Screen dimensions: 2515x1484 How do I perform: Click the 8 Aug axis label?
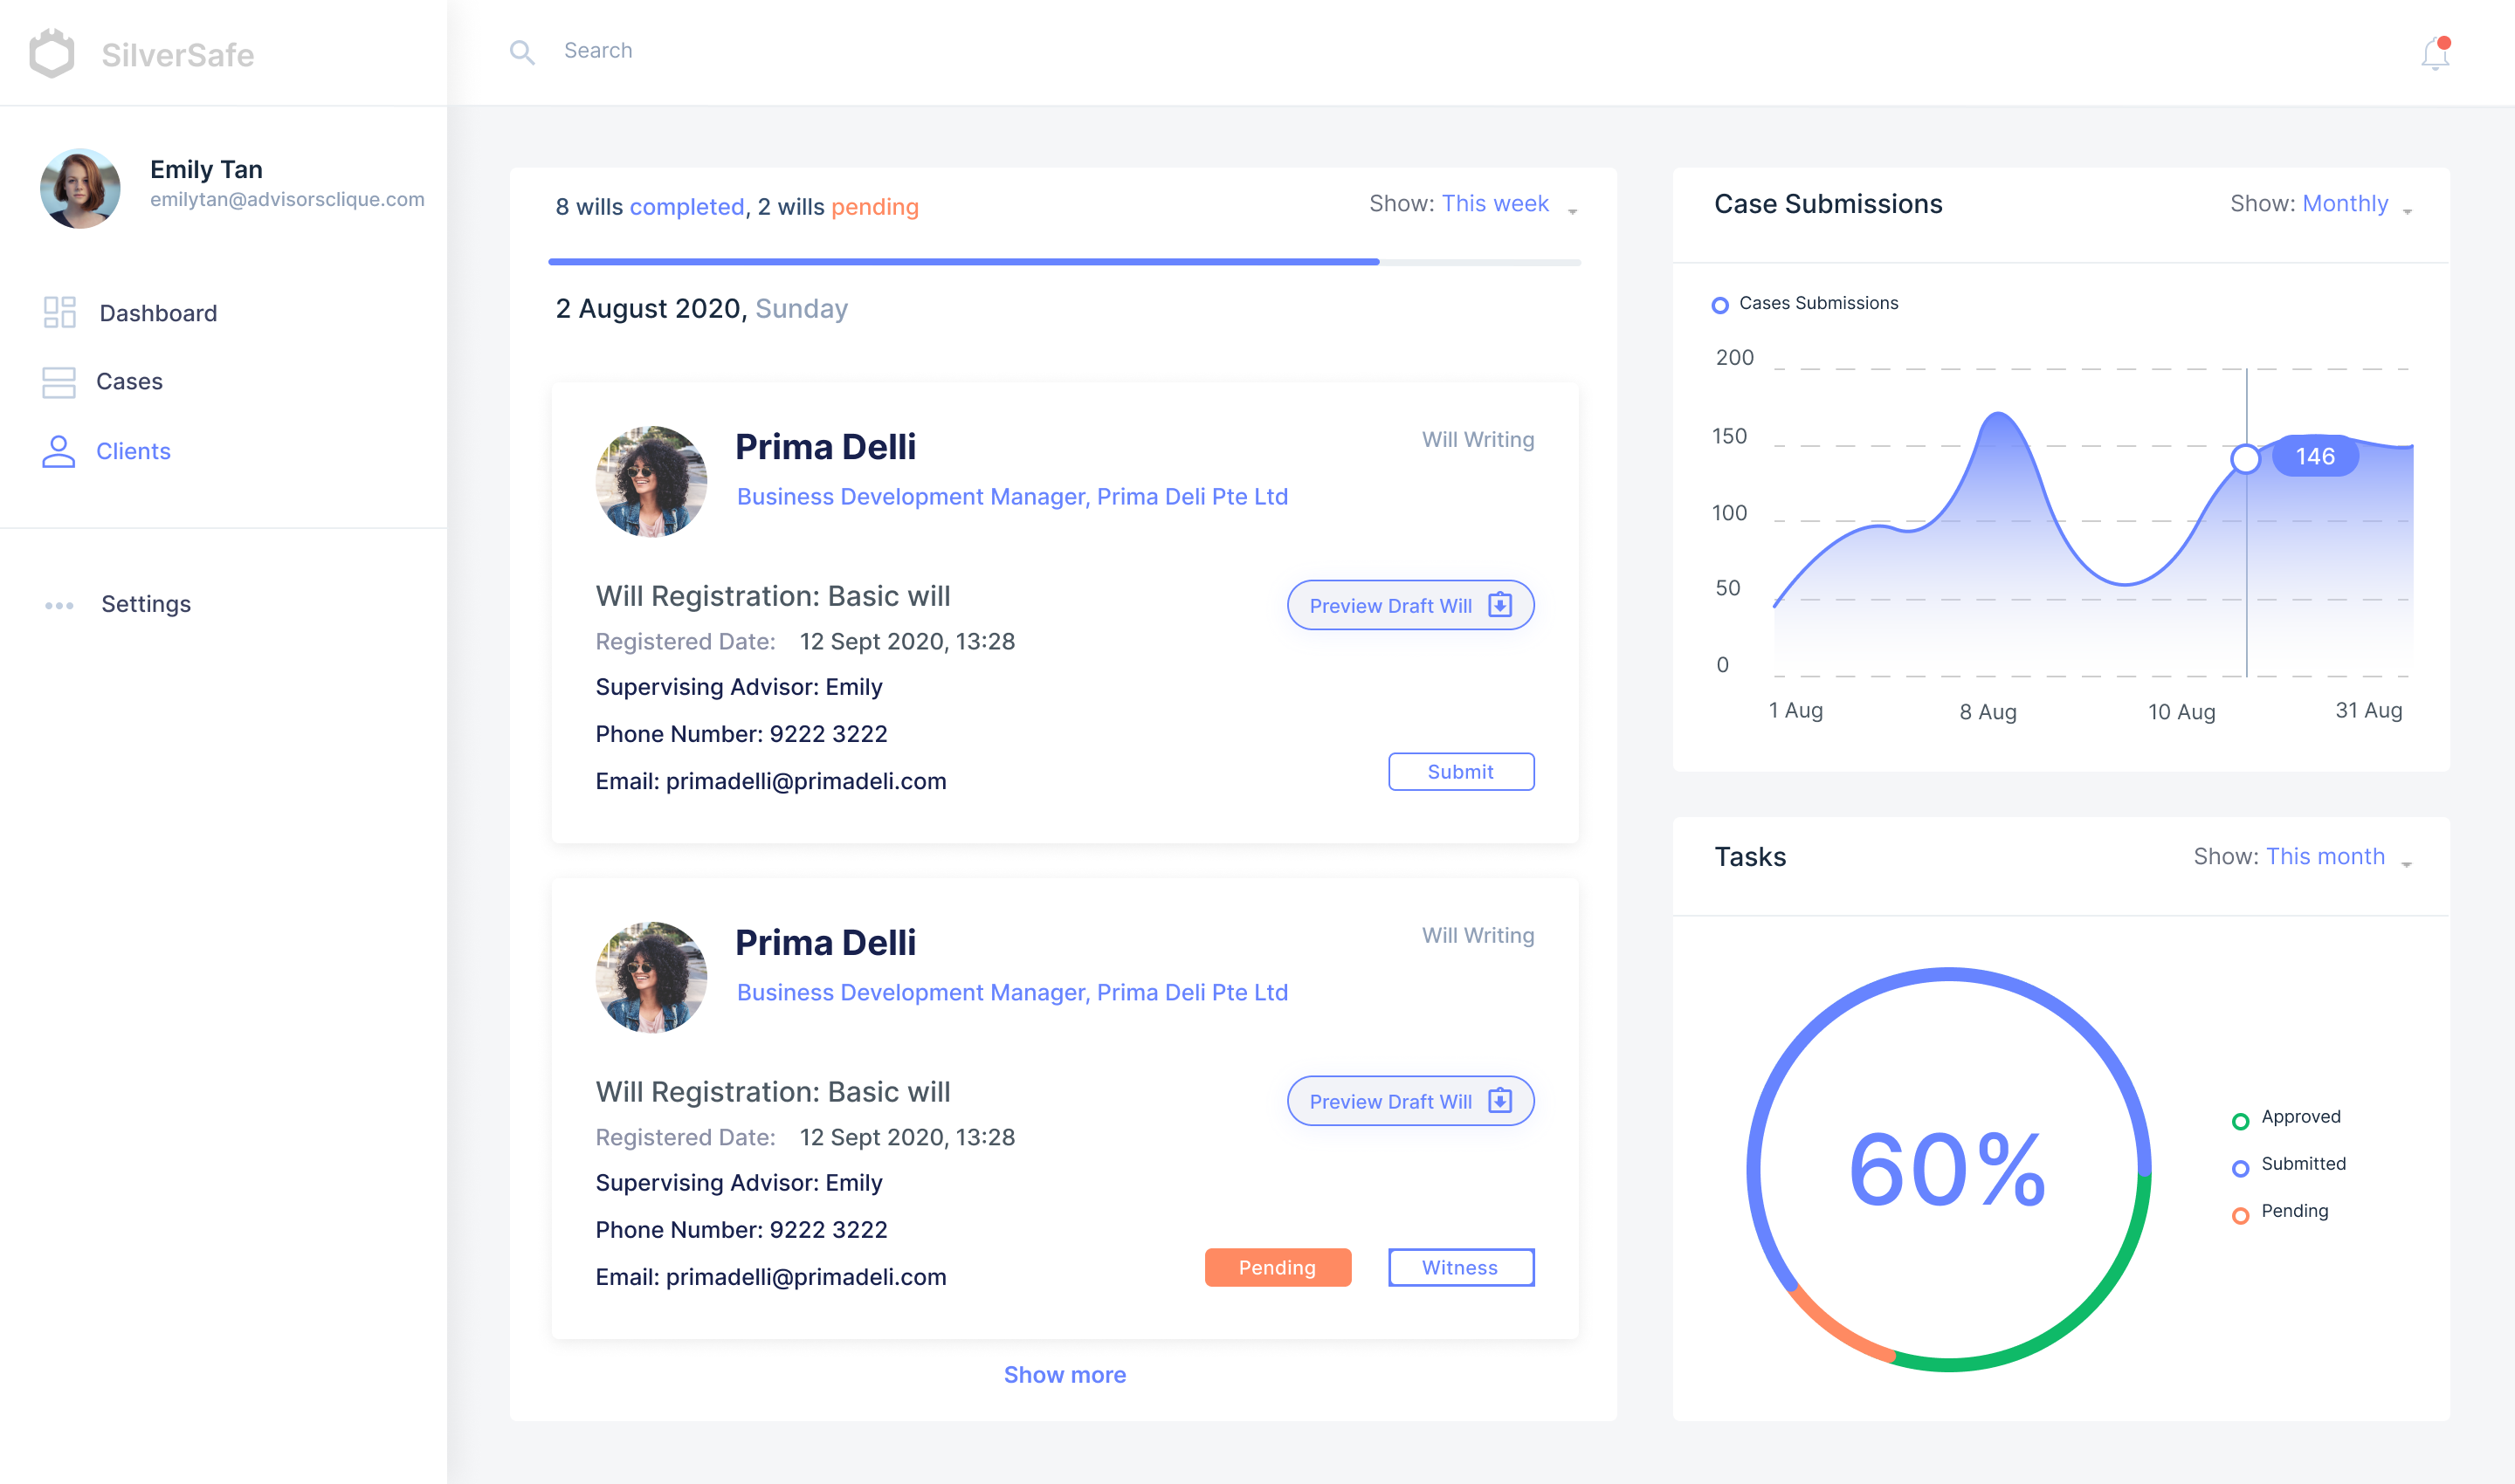tap(1988, 712)
